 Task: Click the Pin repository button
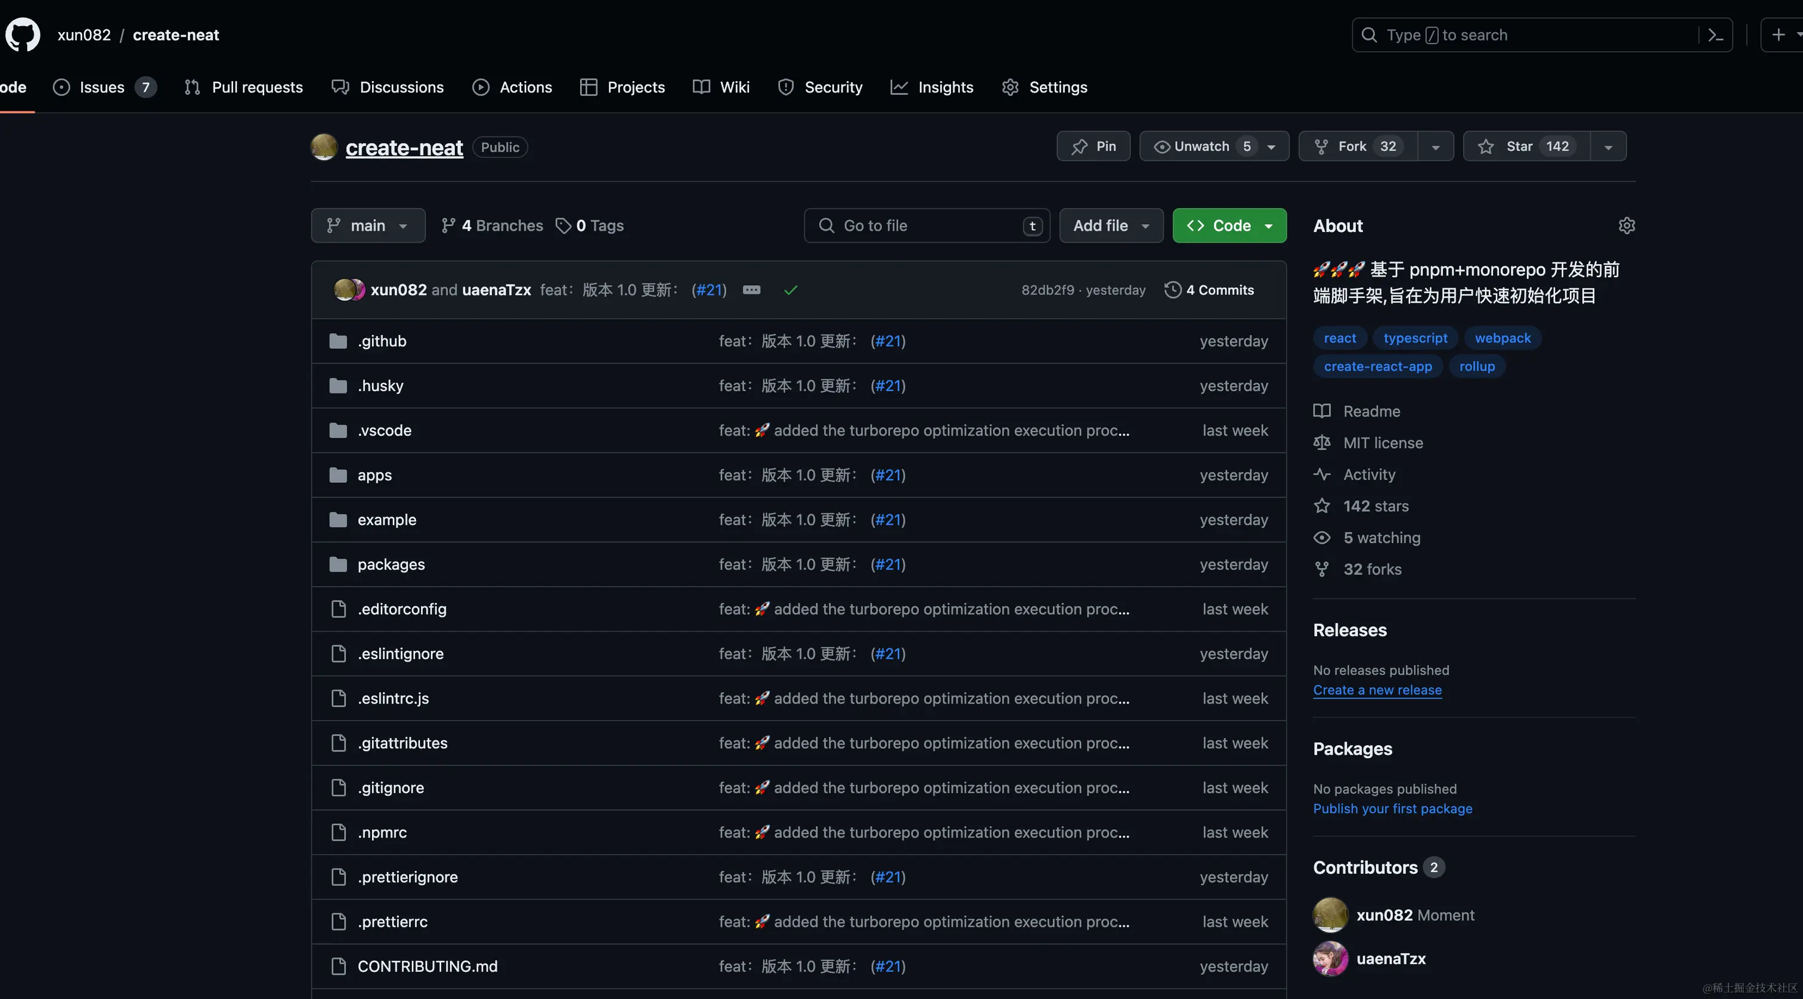click(1093, 146)
